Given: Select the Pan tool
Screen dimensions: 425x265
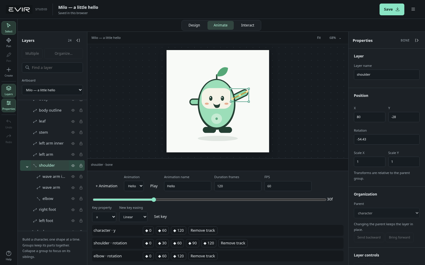Looking at the screenshot, I should 9,42.
